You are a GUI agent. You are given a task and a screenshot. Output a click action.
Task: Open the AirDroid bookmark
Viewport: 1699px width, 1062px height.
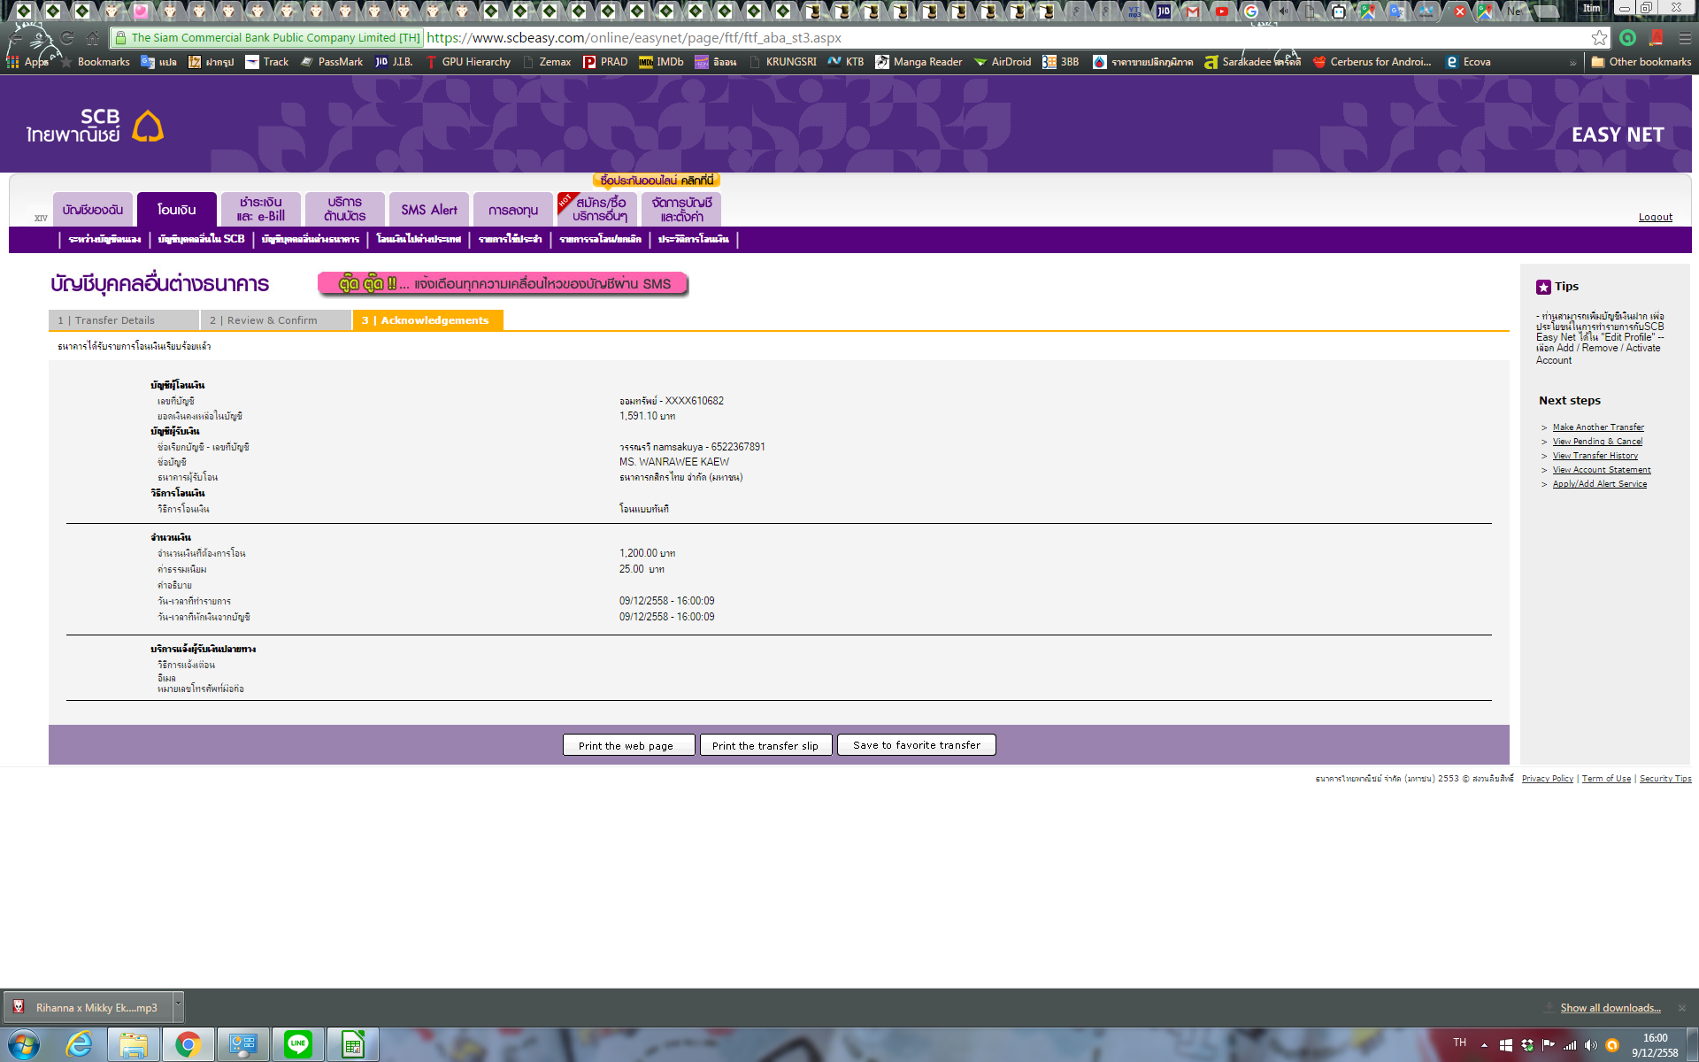tap(1003, 62)
